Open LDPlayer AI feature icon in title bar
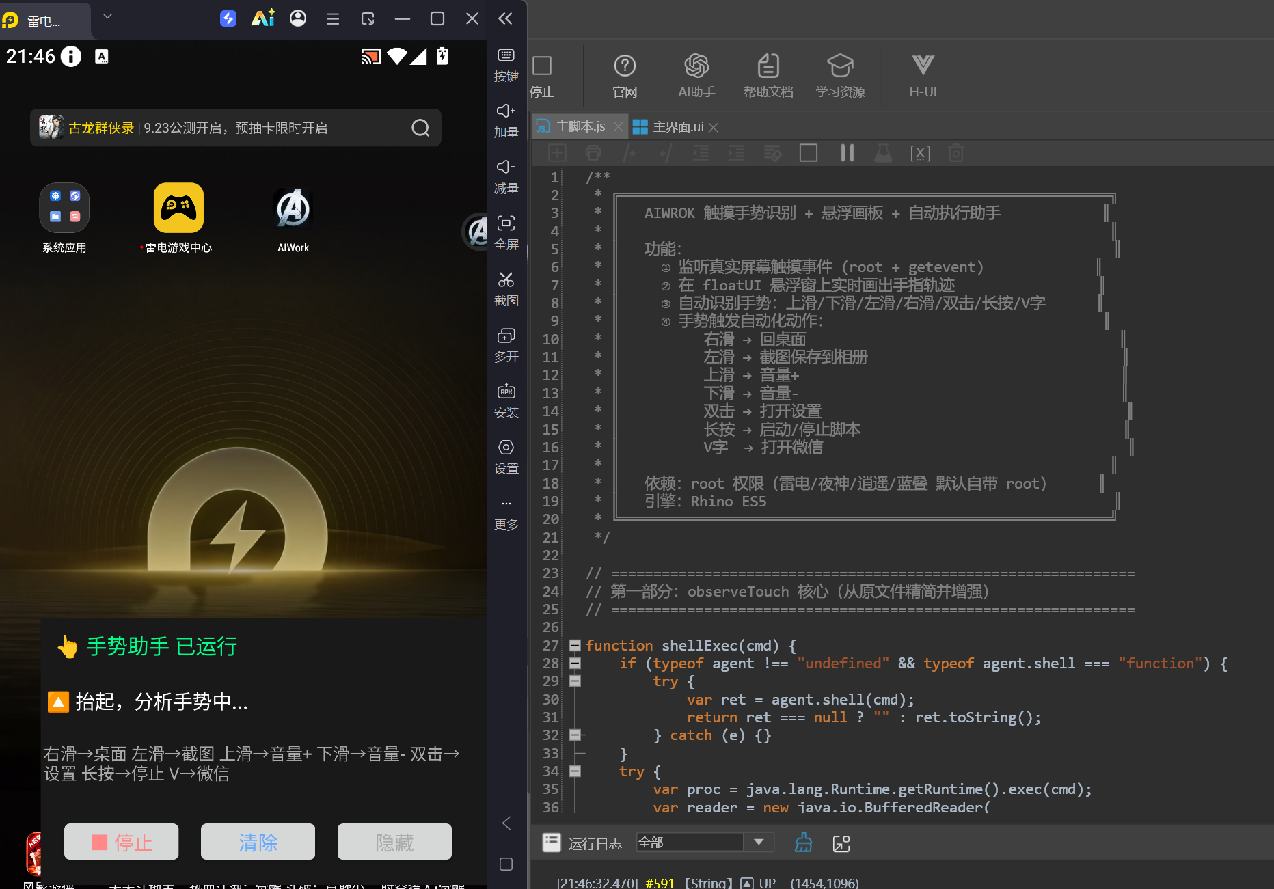 point(263,18)
